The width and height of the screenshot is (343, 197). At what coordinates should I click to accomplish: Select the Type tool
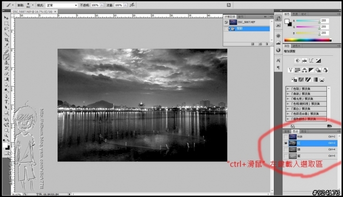pos(6,102)
